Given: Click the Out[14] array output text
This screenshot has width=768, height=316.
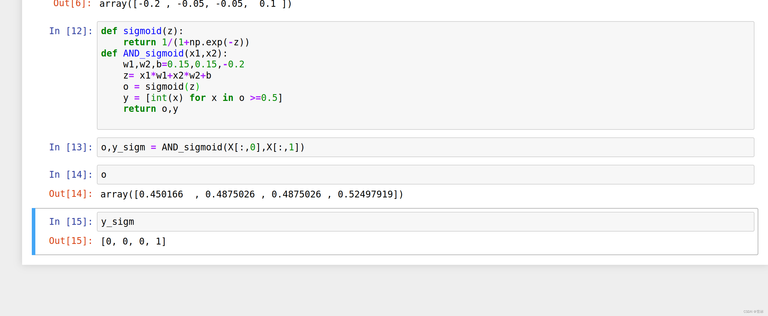Looking at the screenshot, I should click(252, 194).
